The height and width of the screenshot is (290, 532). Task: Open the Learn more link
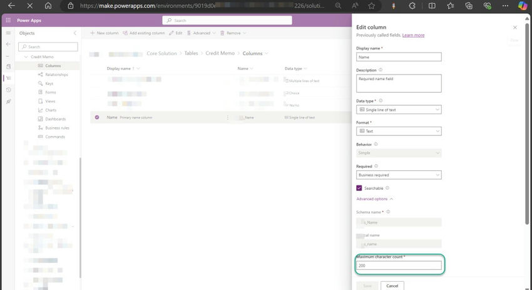pyautogui.click(x=413, y=35)
